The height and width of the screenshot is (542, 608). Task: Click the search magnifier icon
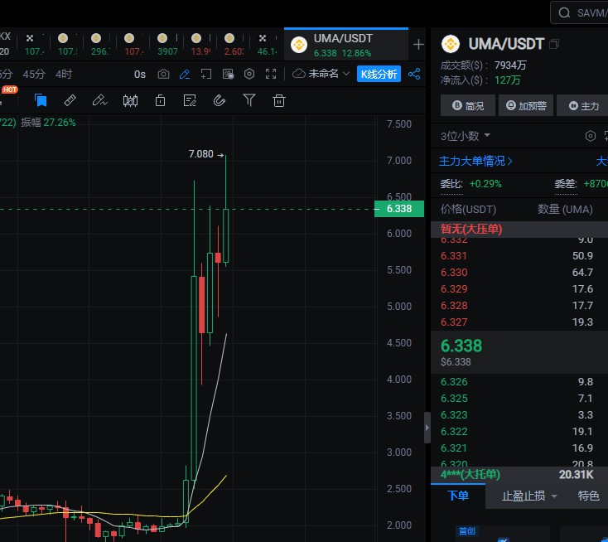[564, 12]
